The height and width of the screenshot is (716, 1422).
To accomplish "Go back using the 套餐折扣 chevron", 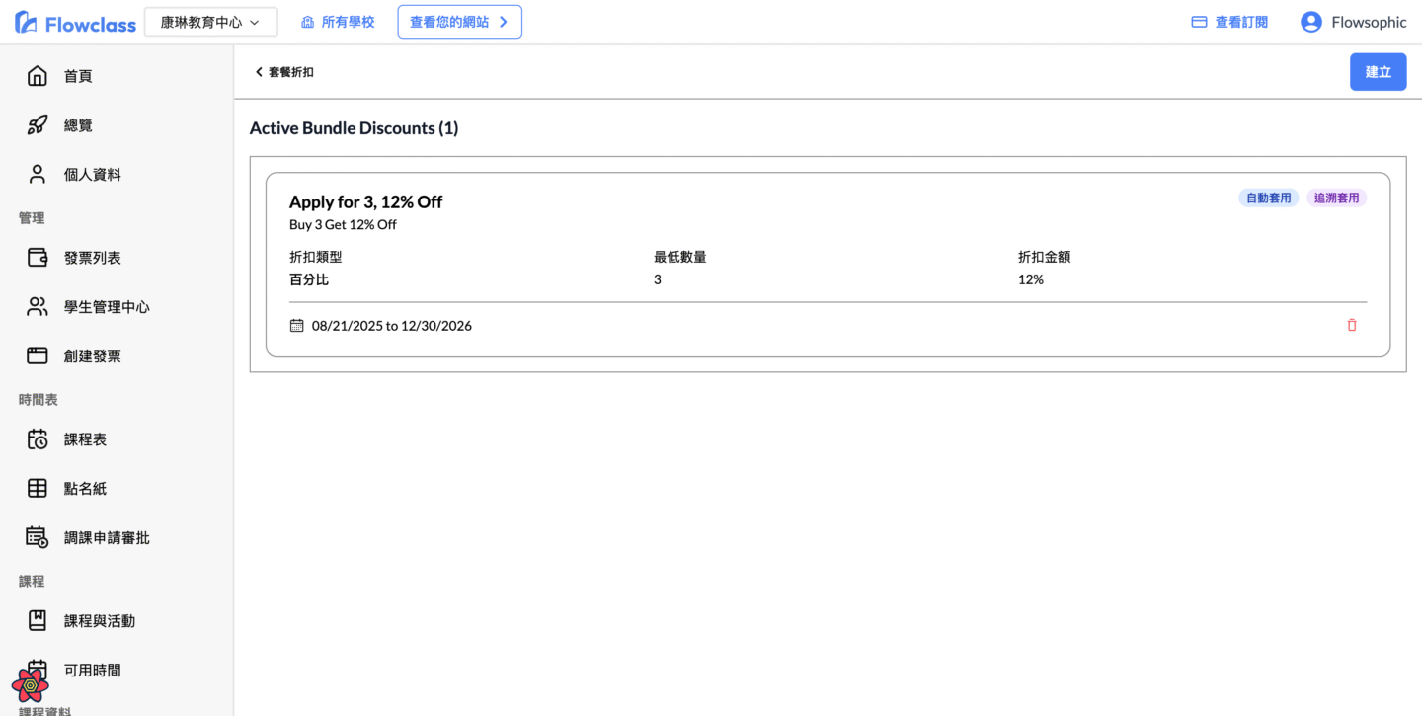I will click(x=260, y=72).
